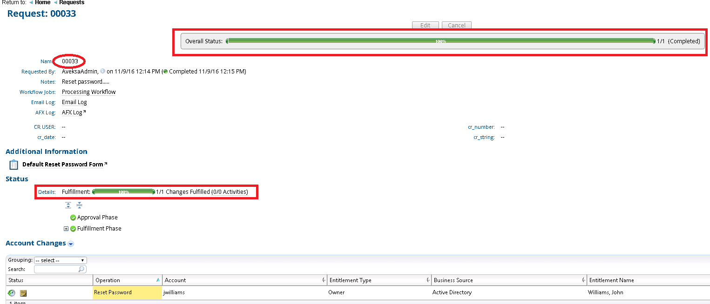Click the expand-all icon under Fulfillment
Screen dimensions: 710x304
coord(68,205)
